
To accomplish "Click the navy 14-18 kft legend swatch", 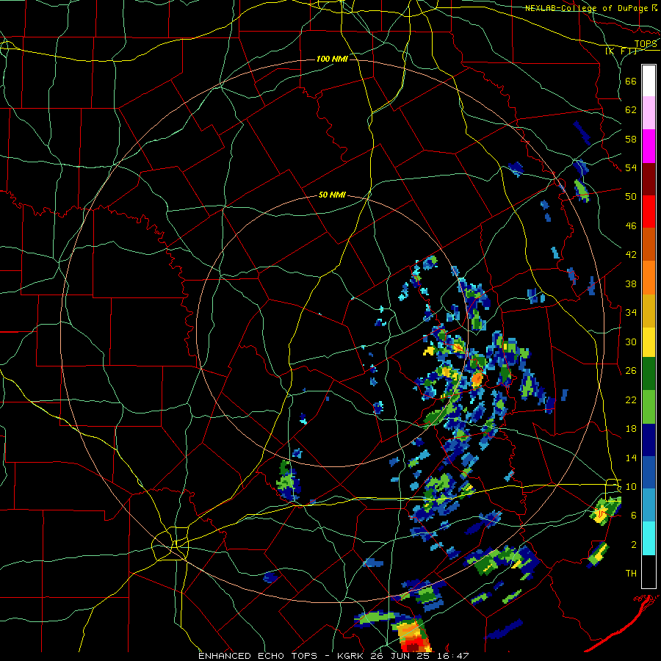I will (x=649, y=440).
